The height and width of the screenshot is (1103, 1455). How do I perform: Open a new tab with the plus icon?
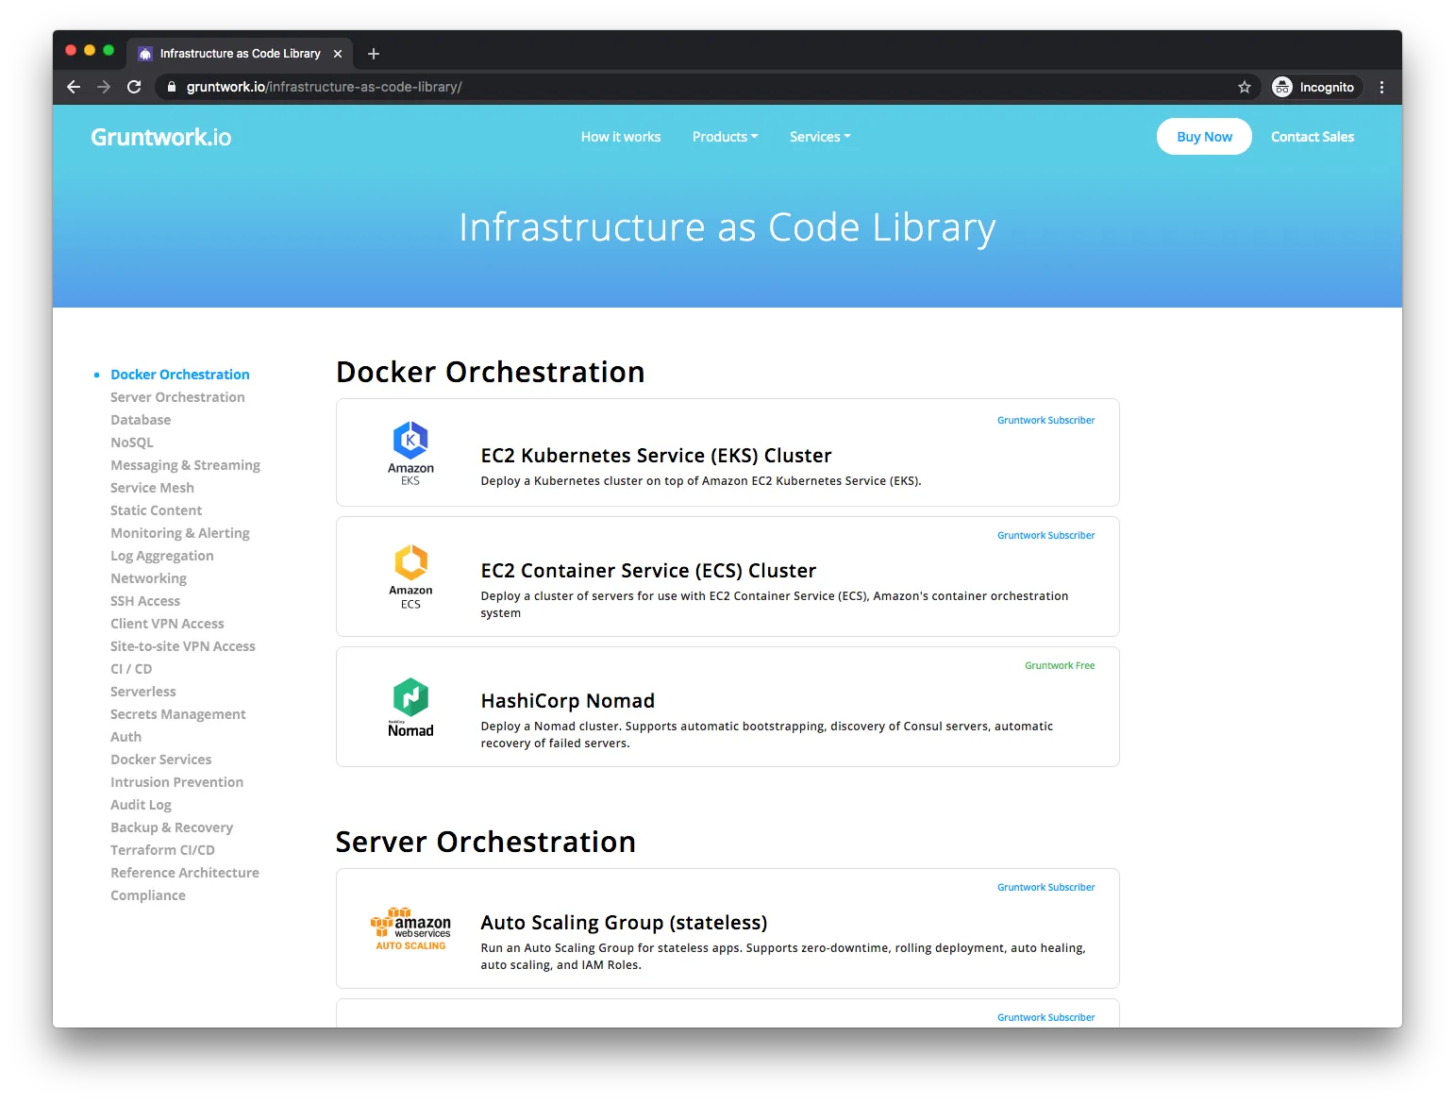(374, 54)
